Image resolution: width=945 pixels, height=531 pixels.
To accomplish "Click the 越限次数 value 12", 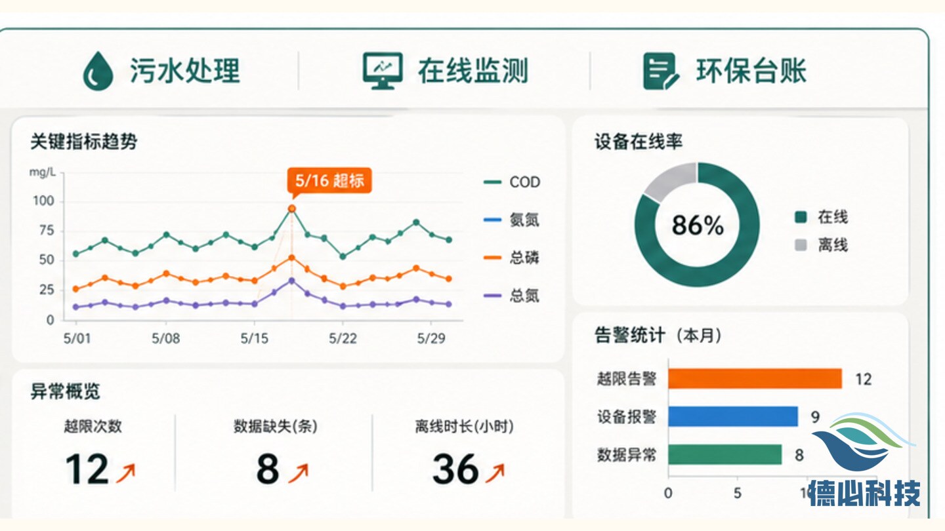I will tap(87, 469).
